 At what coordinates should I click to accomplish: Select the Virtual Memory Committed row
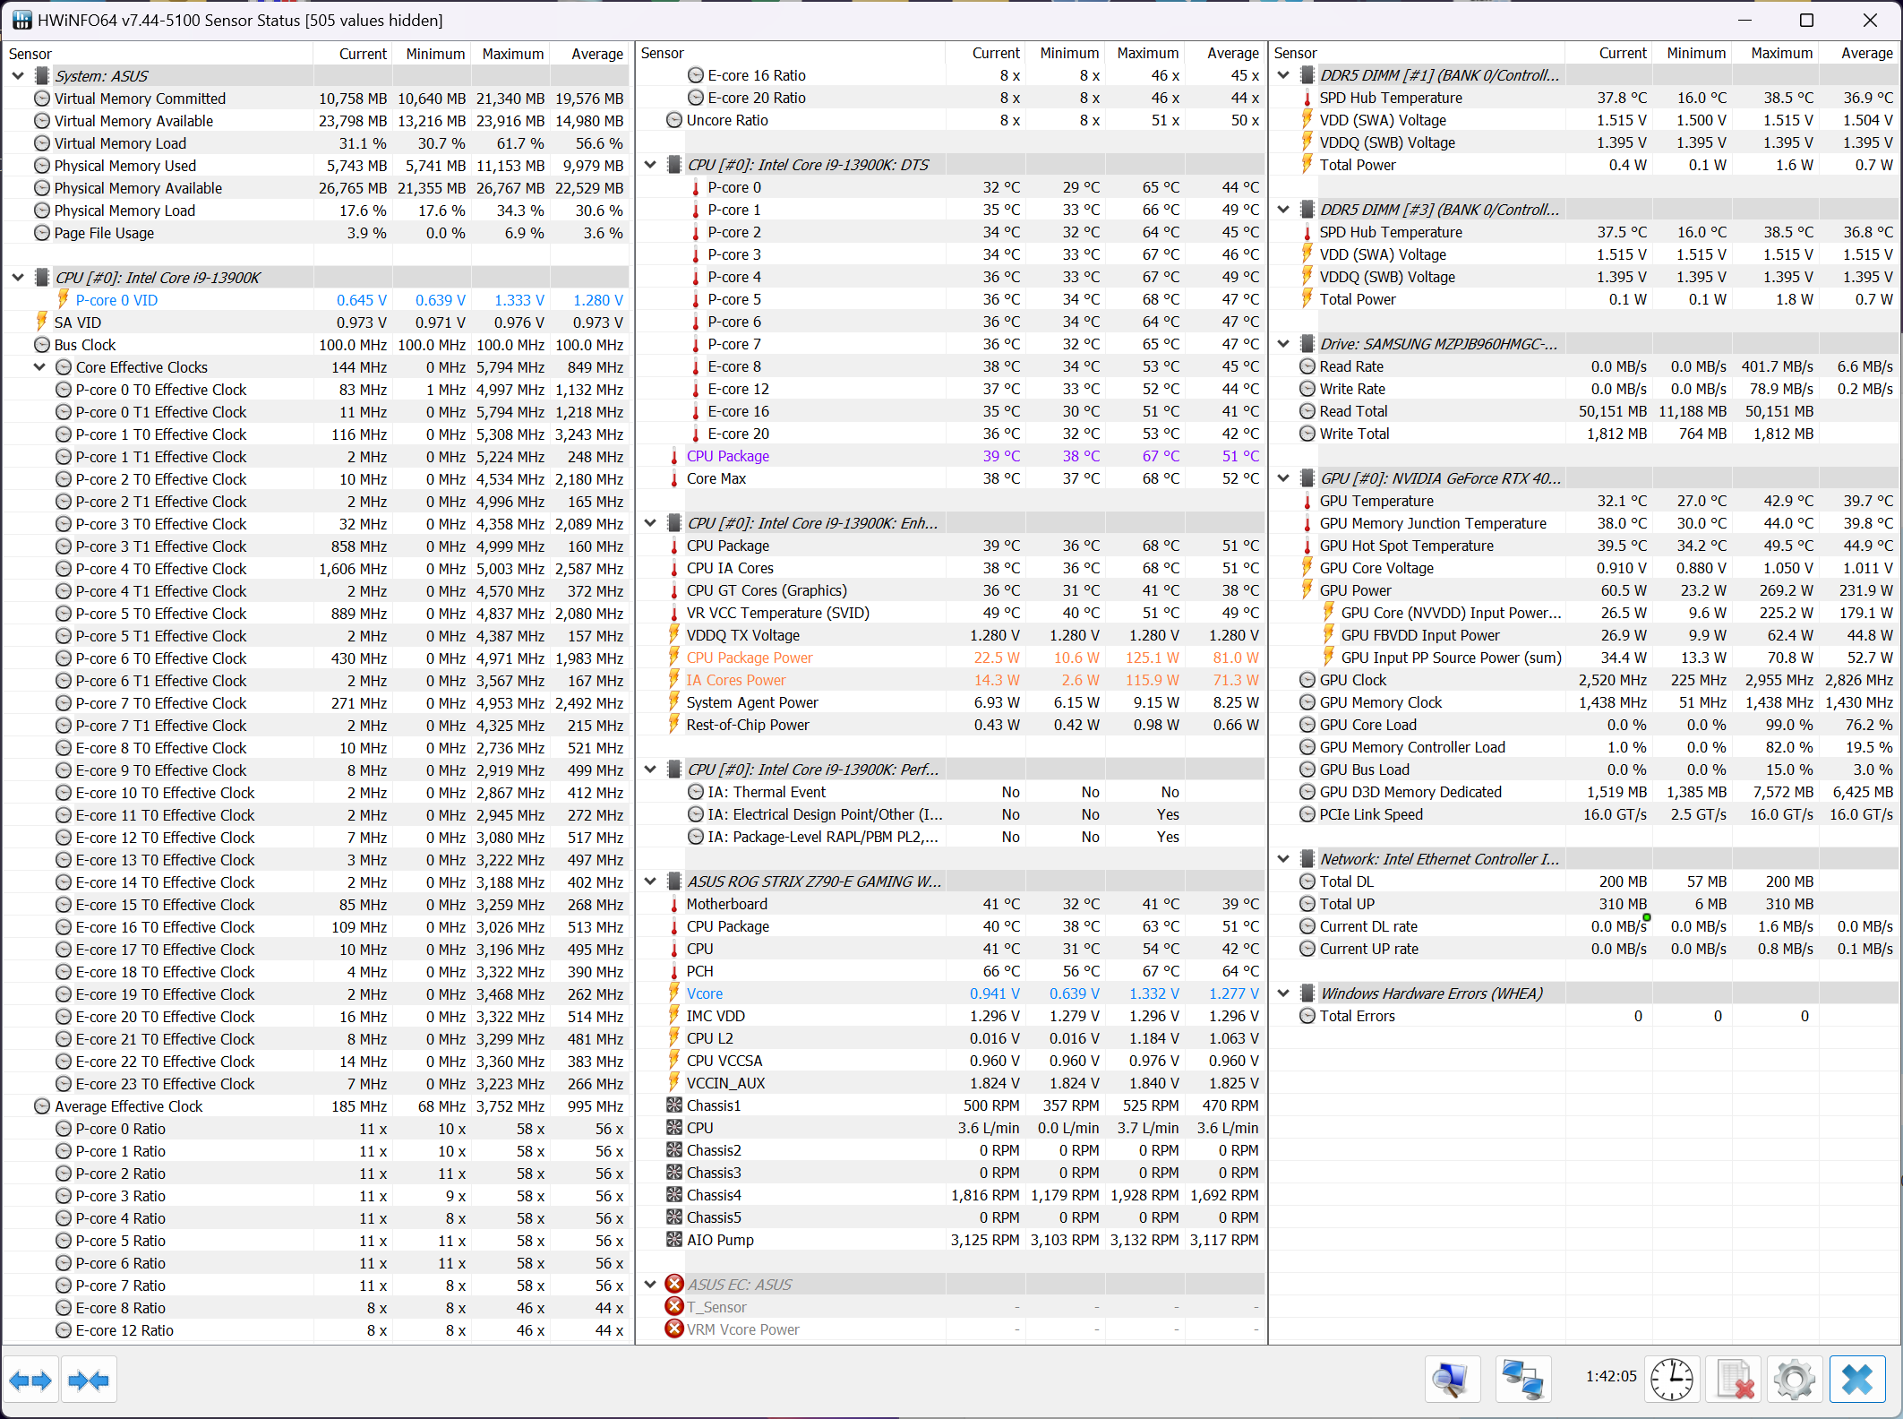tap(317, 99)
